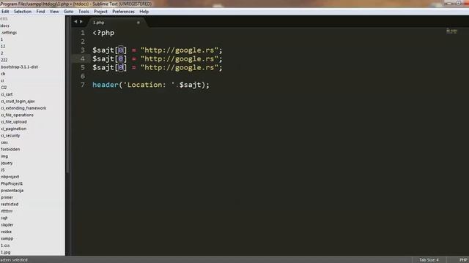Open the Project menu
469x263 pixels.
coord(100,12)
